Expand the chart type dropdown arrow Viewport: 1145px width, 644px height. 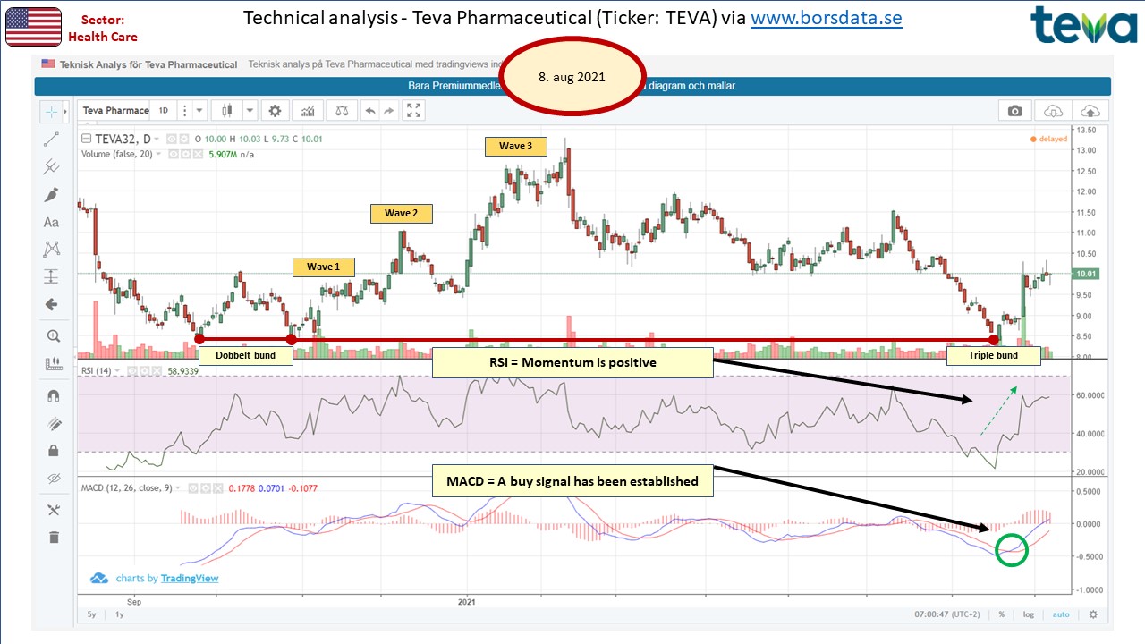[x=250, y=111]
